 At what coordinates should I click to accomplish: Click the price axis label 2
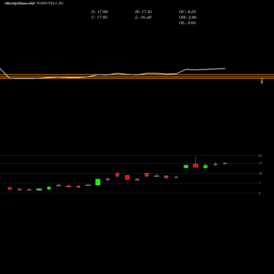259,193
